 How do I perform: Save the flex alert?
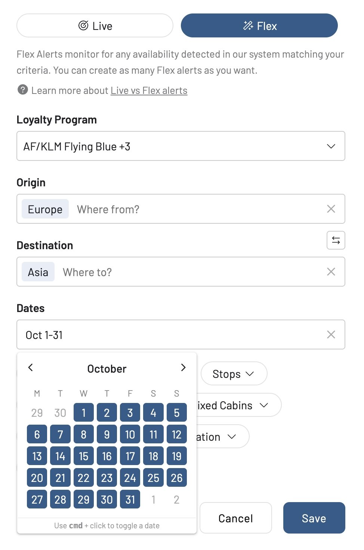click(x=314, y=518)
